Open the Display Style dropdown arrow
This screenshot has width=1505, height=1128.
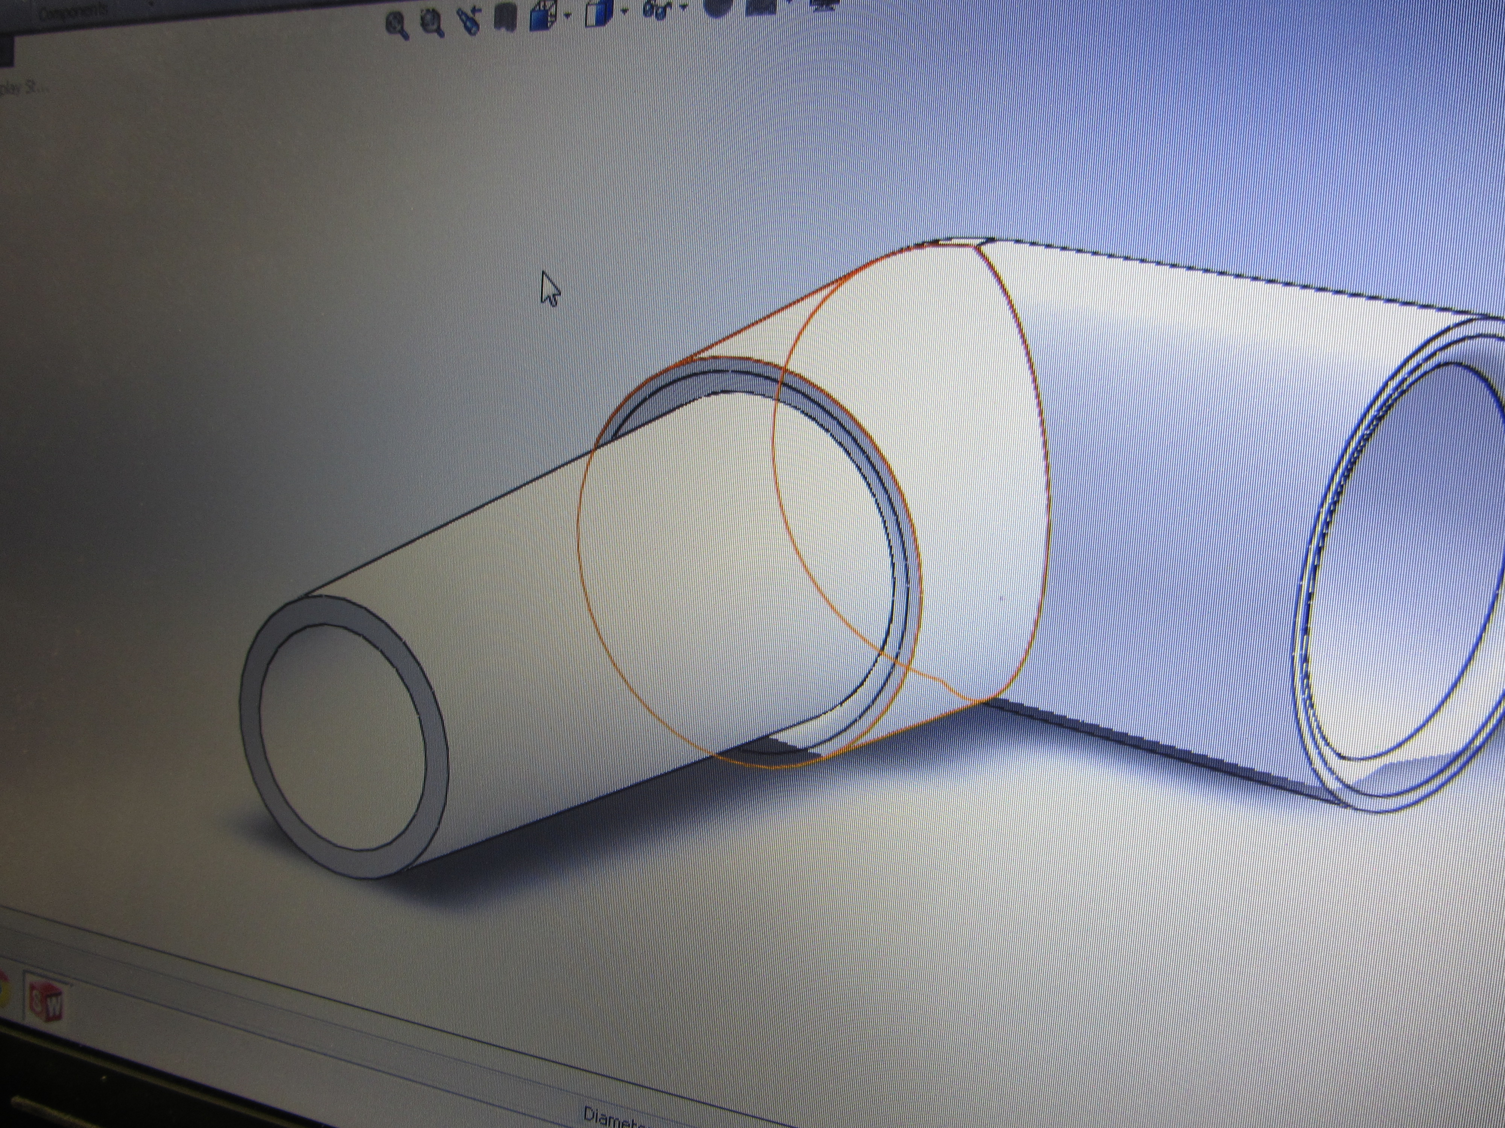click(624, 11)
